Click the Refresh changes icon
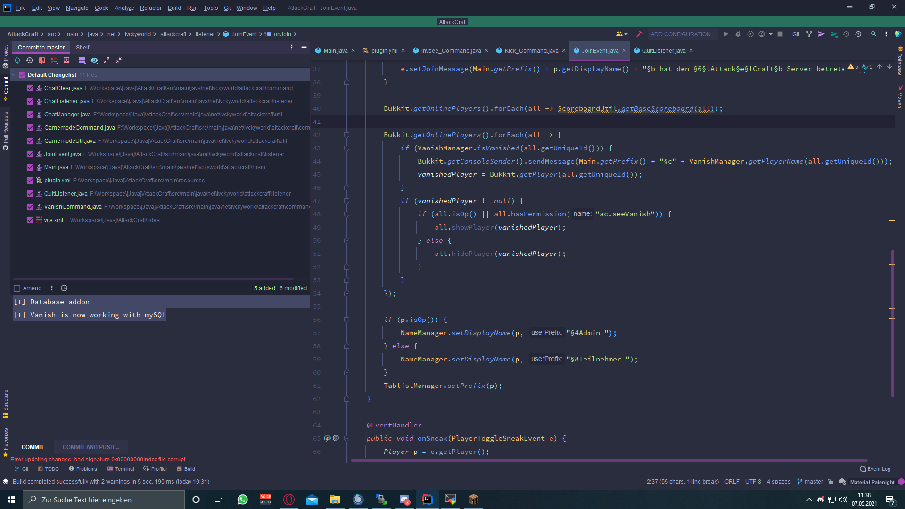Screen dimensions: 905x509 (17, 60)
